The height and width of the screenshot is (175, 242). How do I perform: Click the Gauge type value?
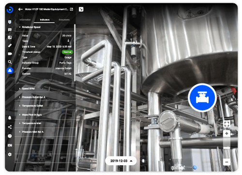[x=68, y=57]
